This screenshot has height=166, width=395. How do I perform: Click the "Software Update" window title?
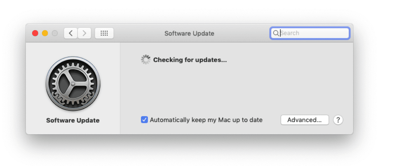189,33
